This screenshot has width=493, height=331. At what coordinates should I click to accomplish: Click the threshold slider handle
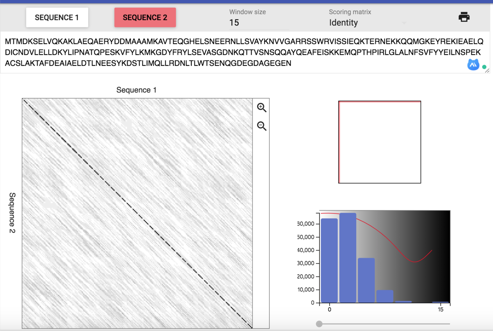319,324
